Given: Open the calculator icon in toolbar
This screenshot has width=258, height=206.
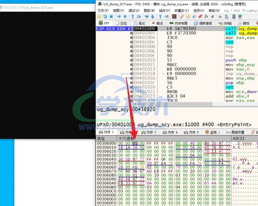Looking at the screenshot, I should point(233,16).
